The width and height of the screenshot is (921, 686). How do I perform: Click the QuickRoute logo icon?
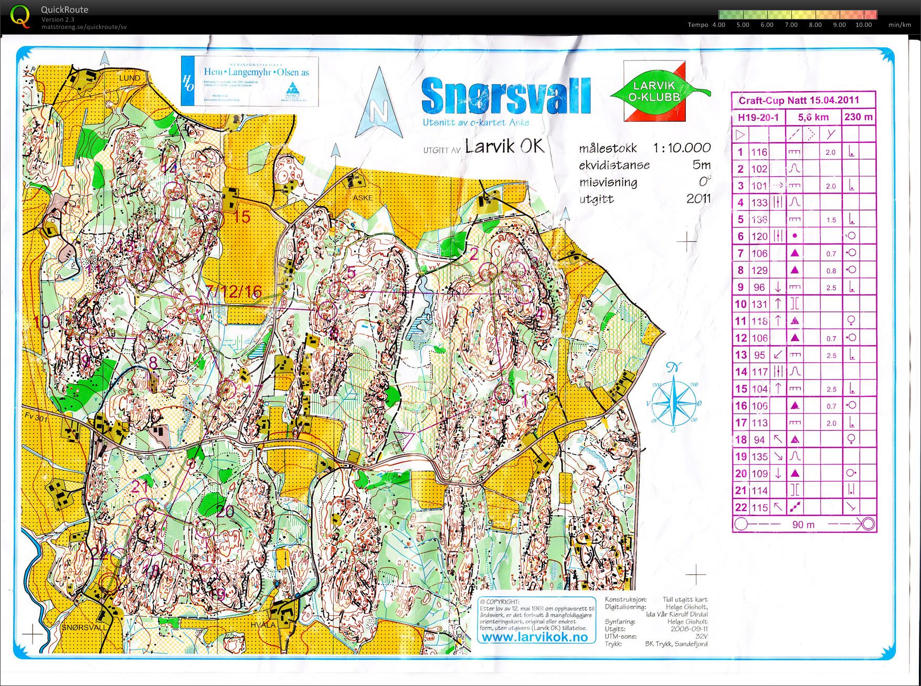[20, 16]
